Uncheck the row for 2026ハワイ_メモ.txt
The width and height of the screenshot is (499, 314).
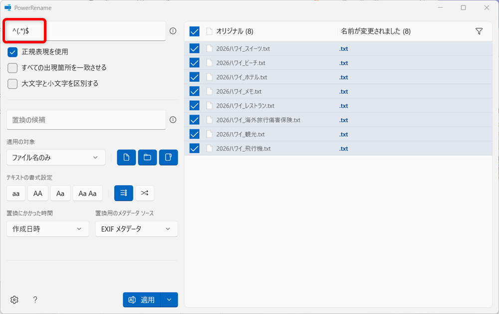tap(194, 91)
